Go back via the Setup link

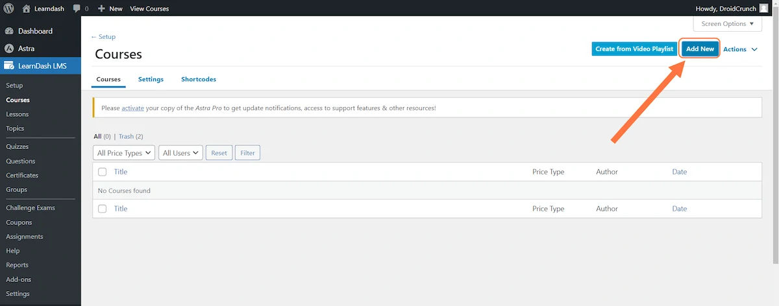103,37
